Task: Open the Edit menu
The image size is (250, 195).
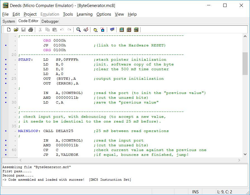Action: 16,14
